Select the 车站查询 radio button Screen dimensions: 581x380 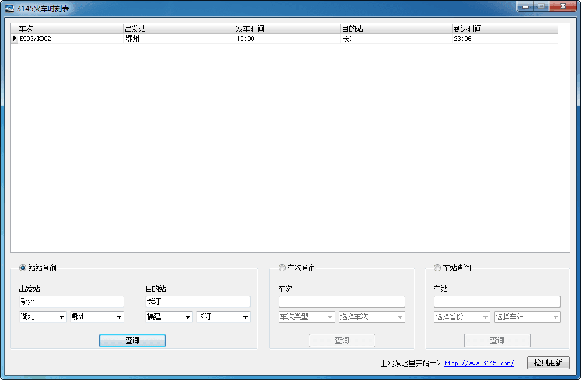click(x=437, y=268)
